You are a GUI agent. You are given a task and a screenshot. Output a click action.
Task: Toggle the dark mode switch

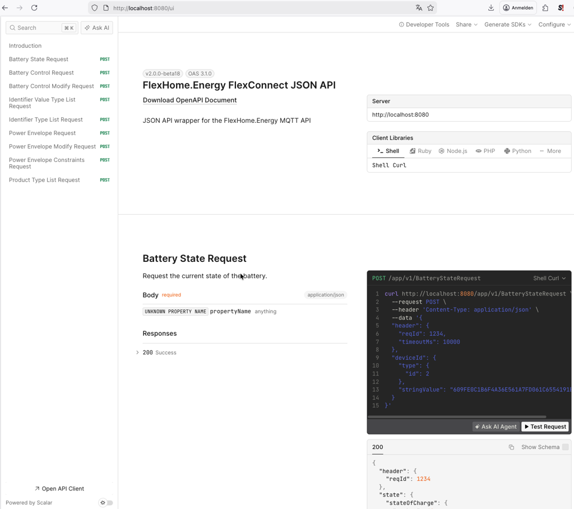(x=106, y=503)
